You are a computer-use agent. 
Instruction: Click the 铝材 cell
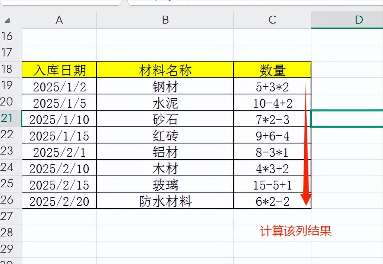165,151
